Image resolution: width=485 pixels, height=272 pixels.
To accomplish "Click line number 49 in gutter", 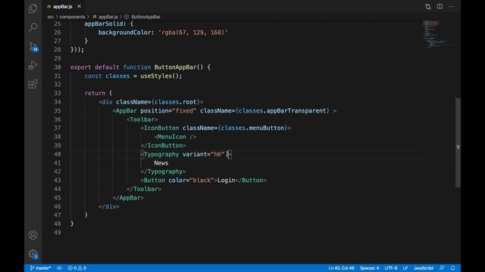I will (58, 233).
